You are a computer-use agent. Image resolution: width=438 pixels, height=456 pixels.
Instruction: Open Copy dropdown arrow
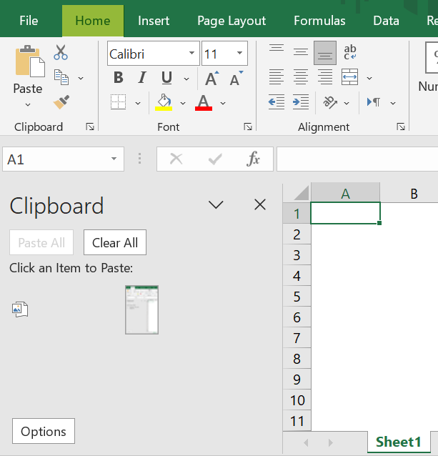click(x=81, y=78)
